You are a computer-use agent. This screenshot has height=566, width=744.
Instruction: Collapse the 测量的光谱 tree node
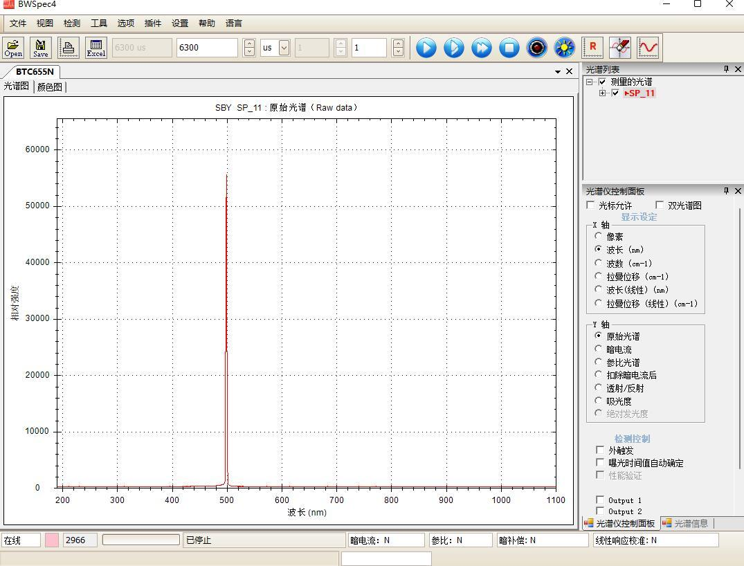(x=590, y=82)
